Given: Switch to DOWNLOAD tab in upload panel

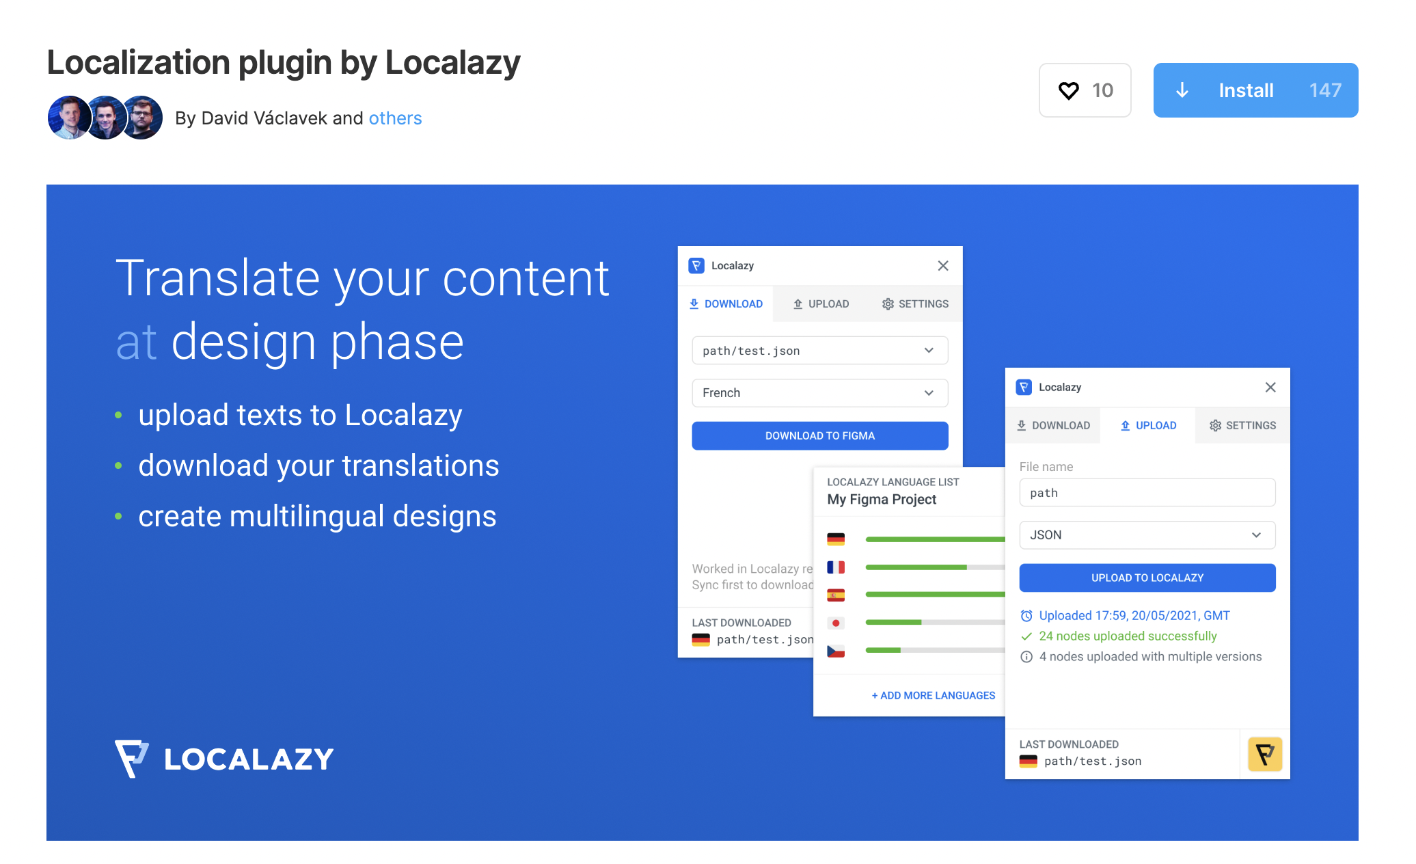Looking at the screenshot, I should click(1053, 425).
